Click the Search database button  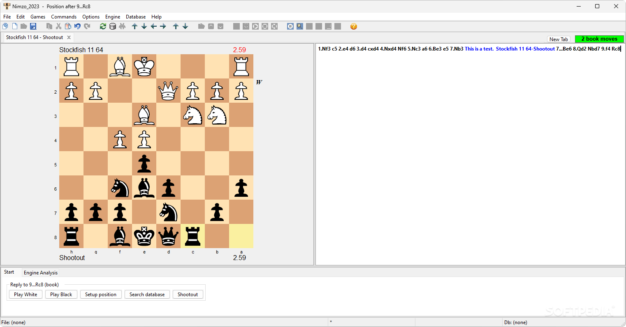147,295
